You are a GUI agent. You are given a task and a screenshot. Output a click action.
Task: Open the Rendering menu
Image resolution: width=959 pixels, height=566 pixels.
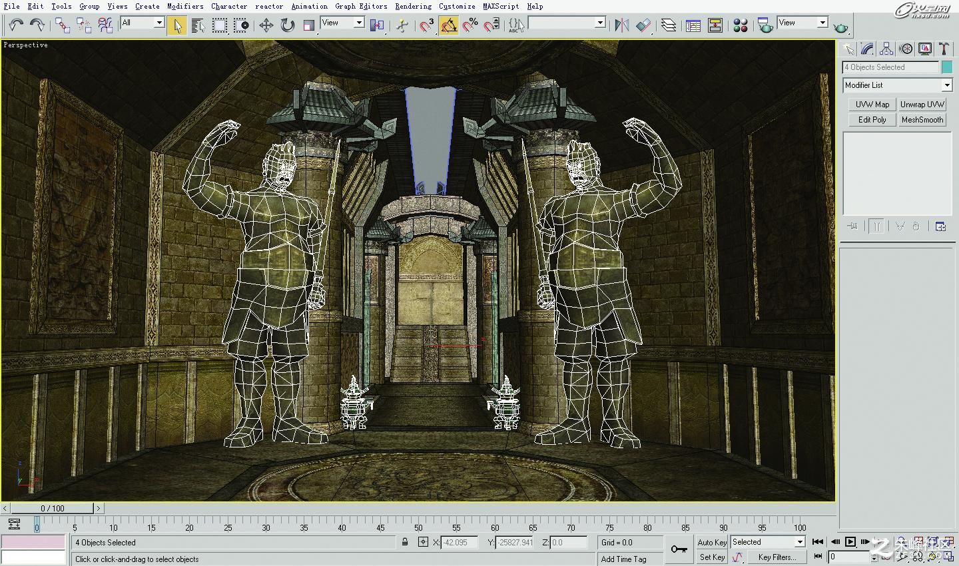[x=413, y=6]
